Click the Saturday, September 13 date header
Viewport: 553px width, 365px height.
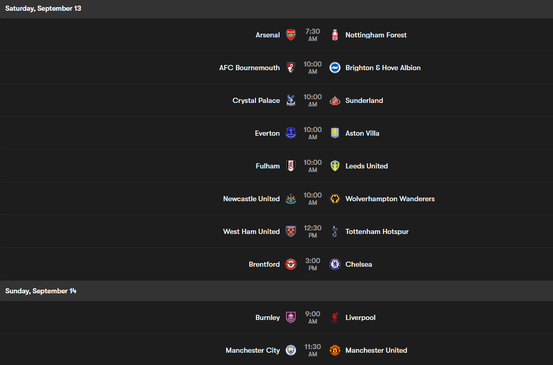(x=43, y=9)
